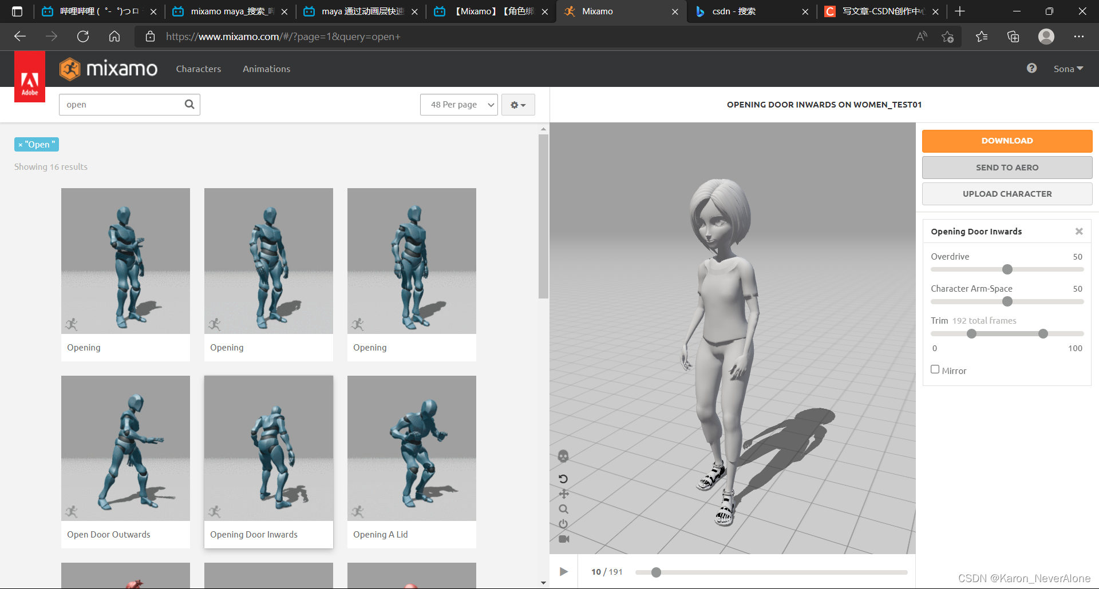
Task: Click the "Showing 16 results" text
Action: point(51,167)
